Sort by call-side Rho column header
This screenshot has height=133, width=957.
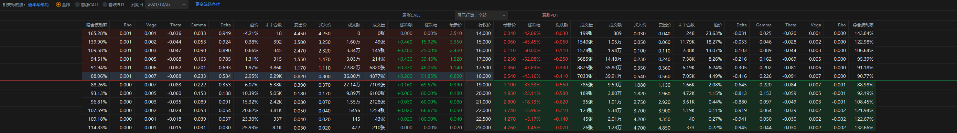[128, 25]
